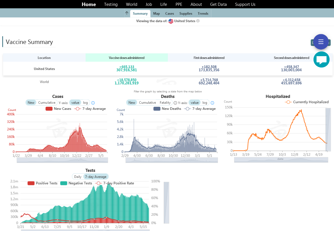Click the up arrow in the sub-navigation bar
This screenshot has width=334, height=231.
point(127,13)
